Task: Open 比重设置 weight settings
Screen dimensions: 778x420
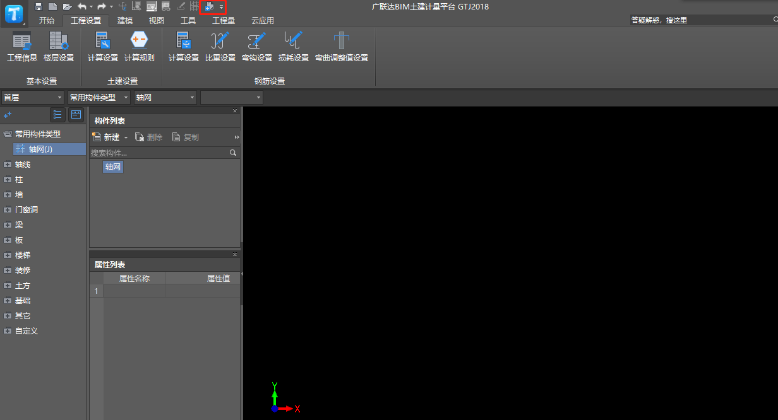Action: click(220, 47)
